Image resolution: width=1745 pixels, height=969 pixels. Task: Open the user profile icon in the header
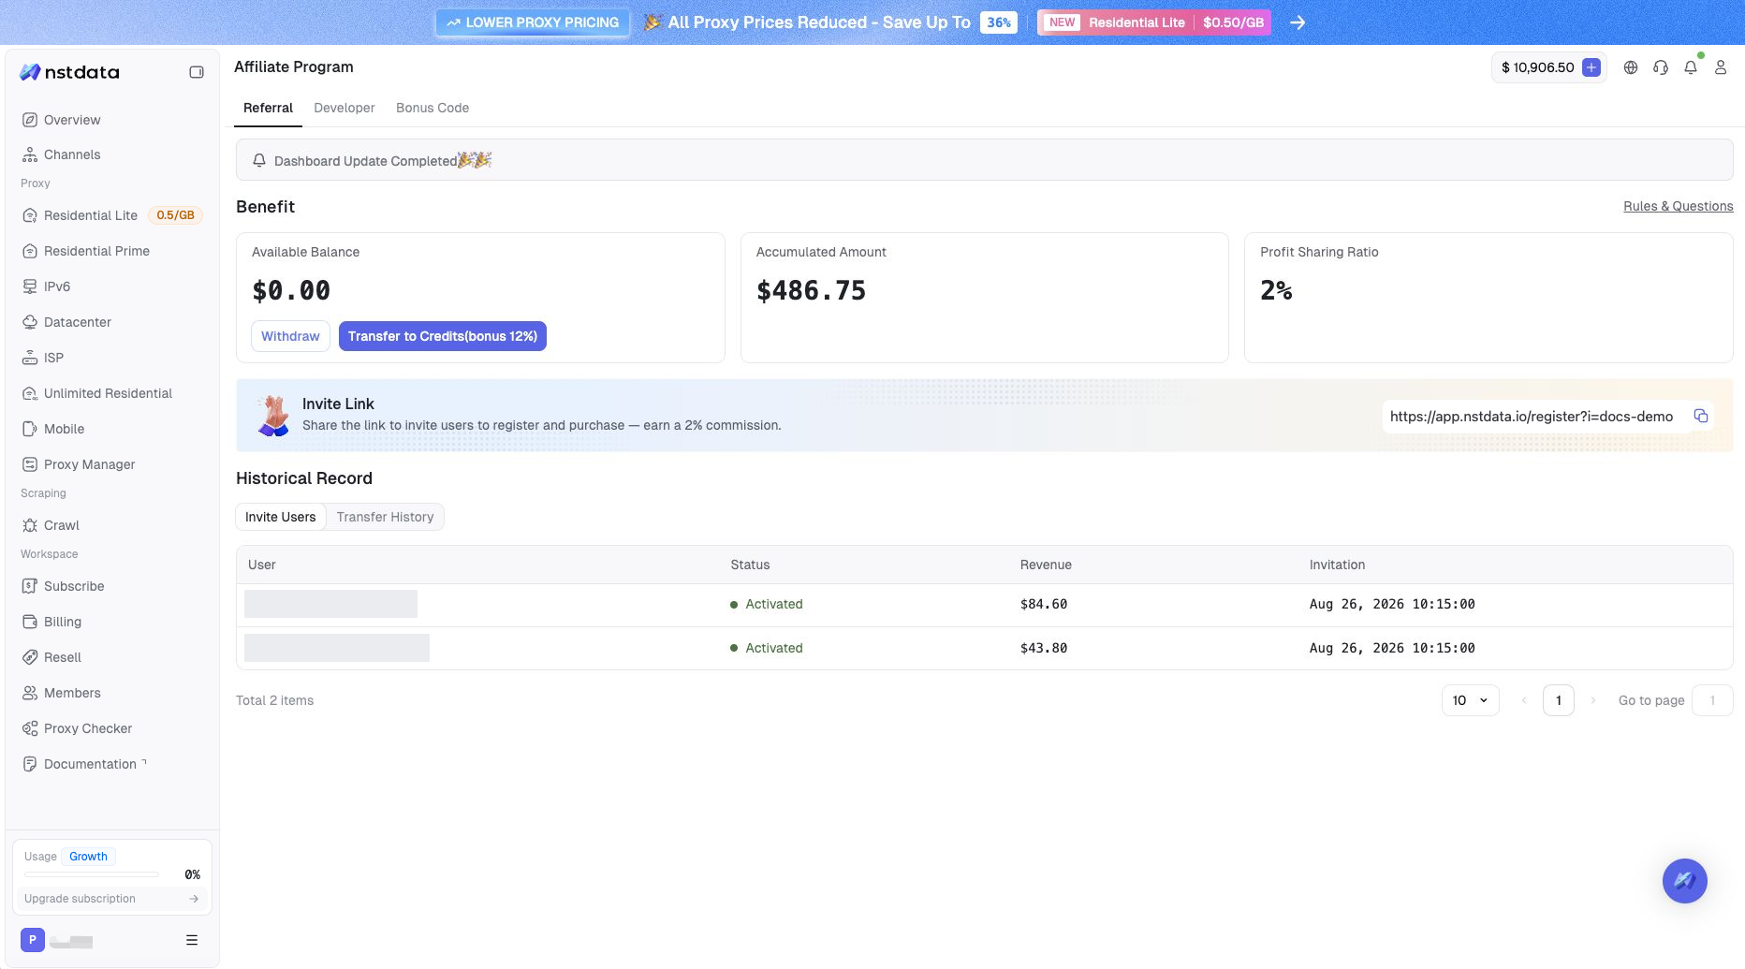(1721, 67)
